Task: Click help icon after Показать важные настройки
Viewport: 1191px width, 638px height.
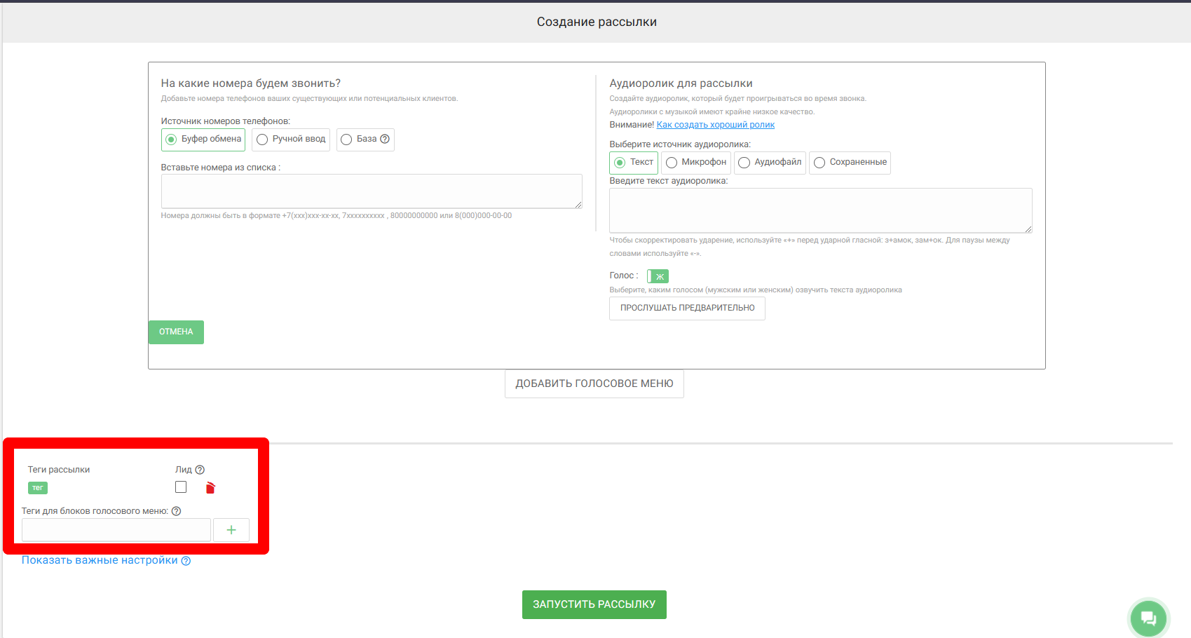Action: (186, 561)
